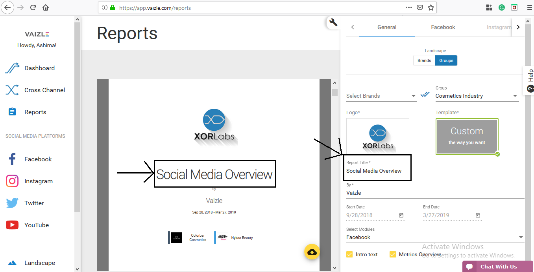Click yellow cloud download button
The height and width of the screenshot is (272, 534).
click(311, 252)
